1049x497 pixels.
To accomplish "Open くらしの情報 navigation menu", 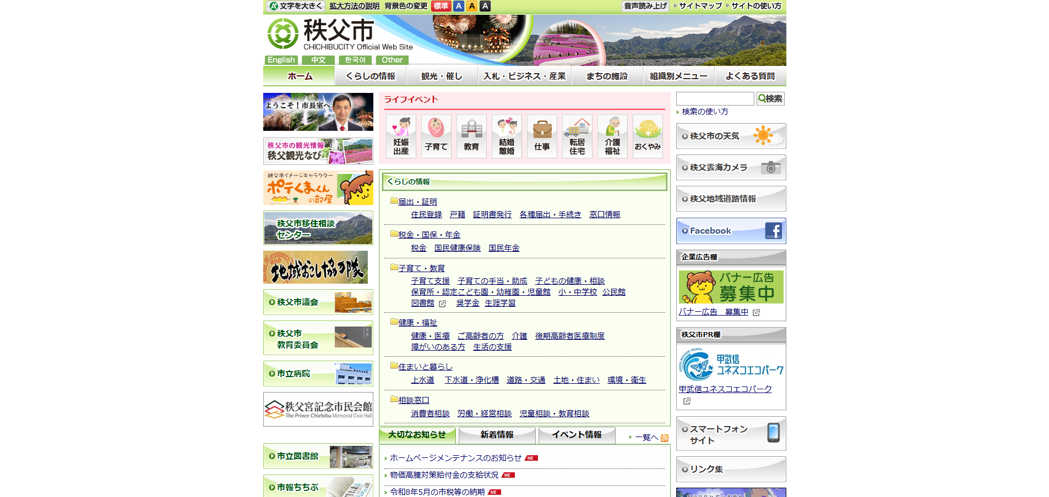I will 371,76.
